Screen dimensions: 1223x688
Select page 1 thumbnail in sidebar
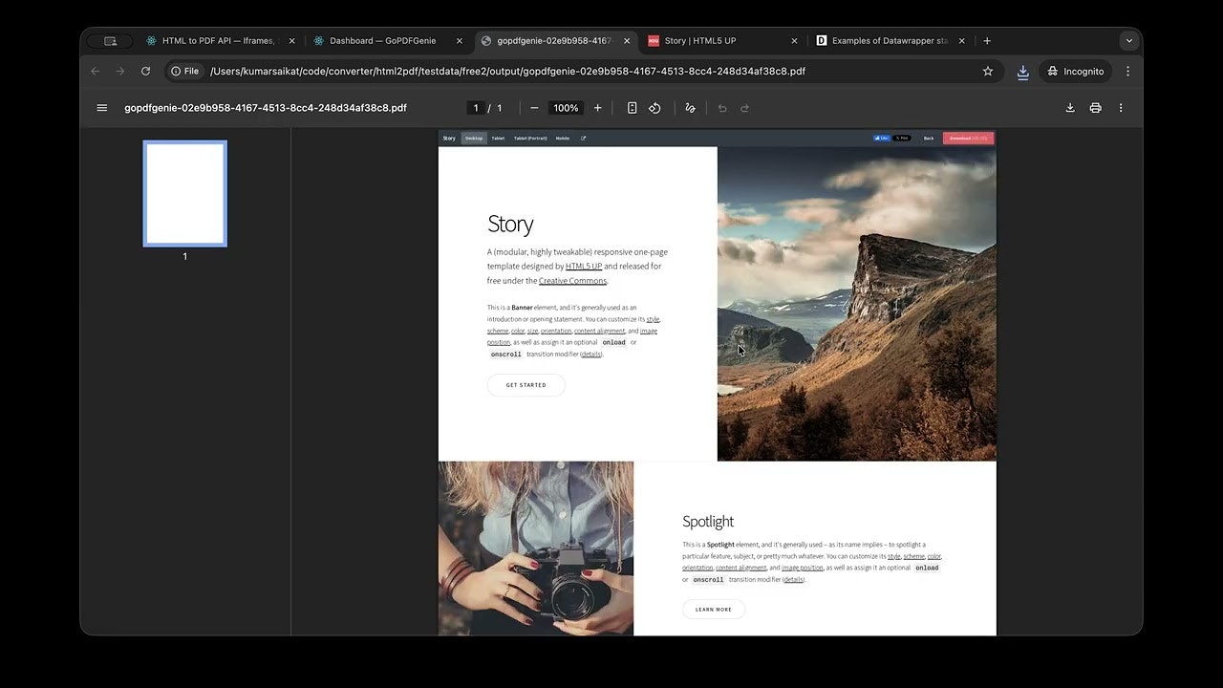185,194
